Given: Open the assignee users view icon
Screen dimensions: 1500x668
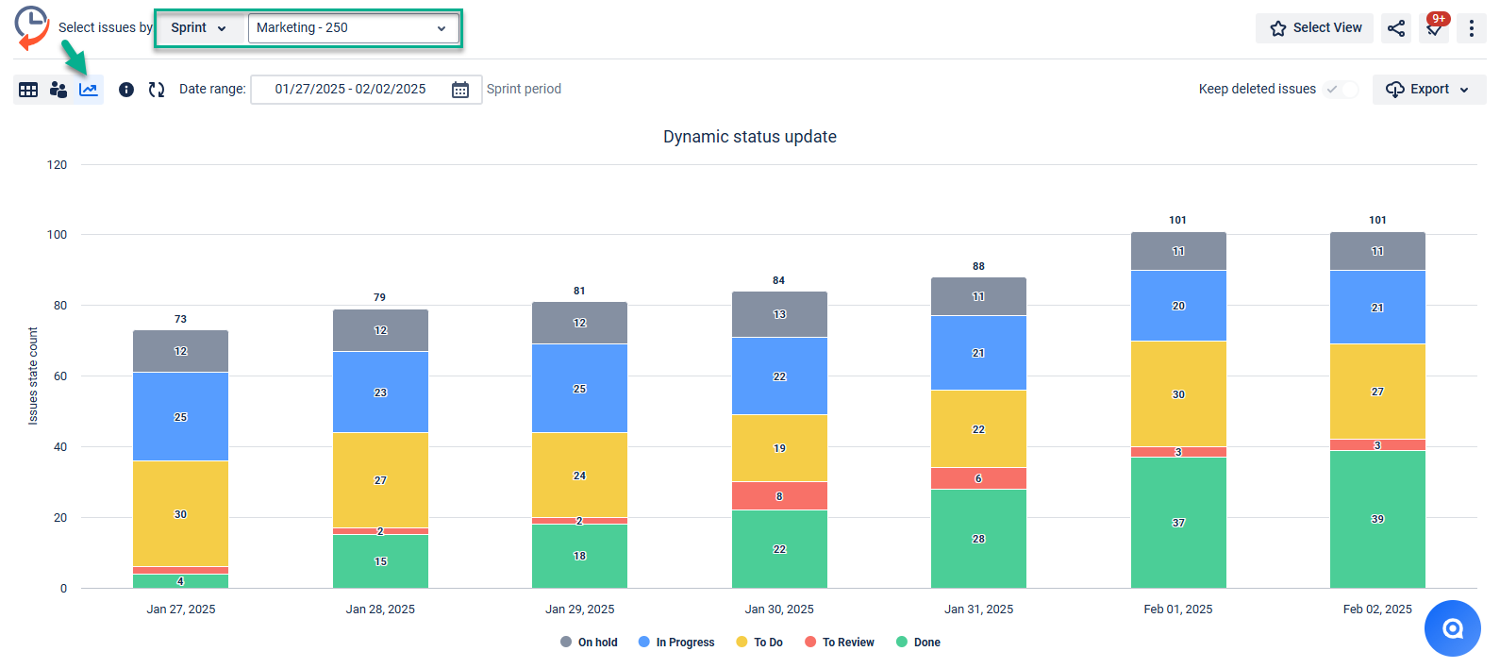Looking at the screenshot, I should (58, 90).
